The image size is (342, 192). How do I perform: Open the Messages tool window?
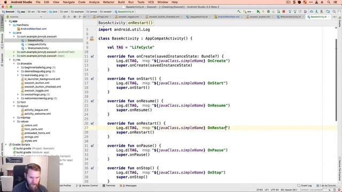[128, 186]
